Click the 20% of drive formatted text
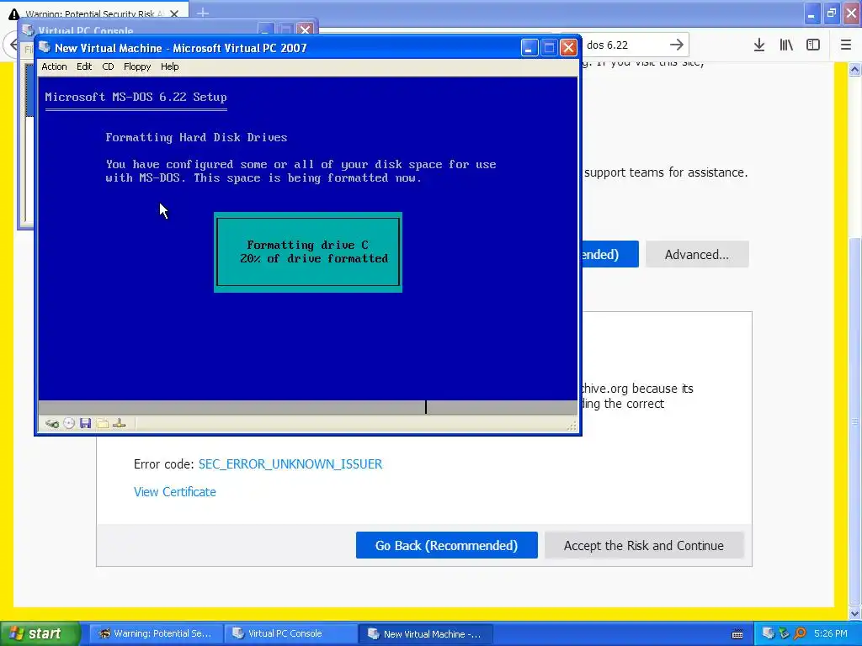862x646 pixels. [314, 258]
